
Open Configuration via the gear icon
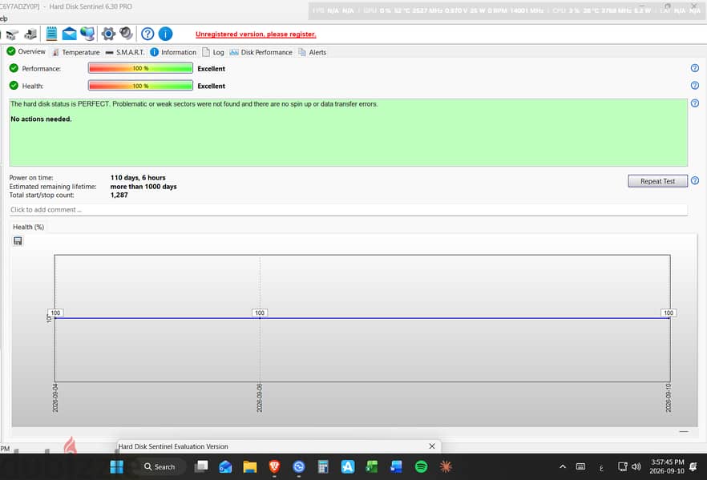tap(108, 34)
